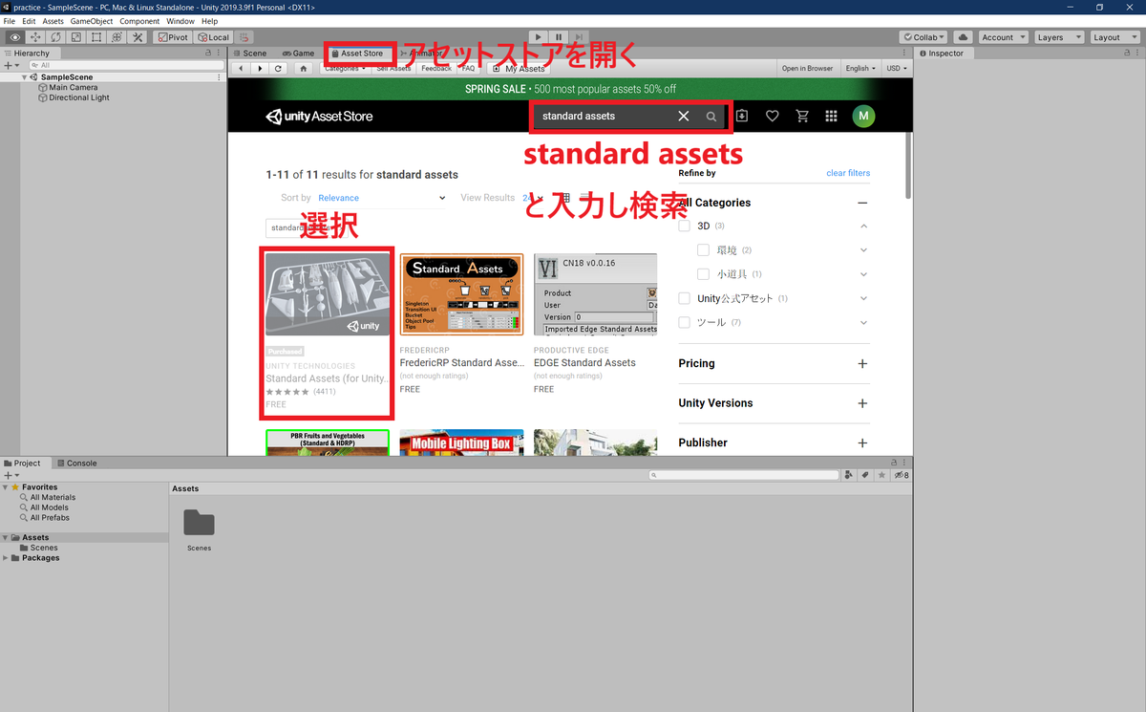This screenshot has width=1146, height=712.
Task: Check the Unity公式アセット checkbox
Action: click(684, 298)
